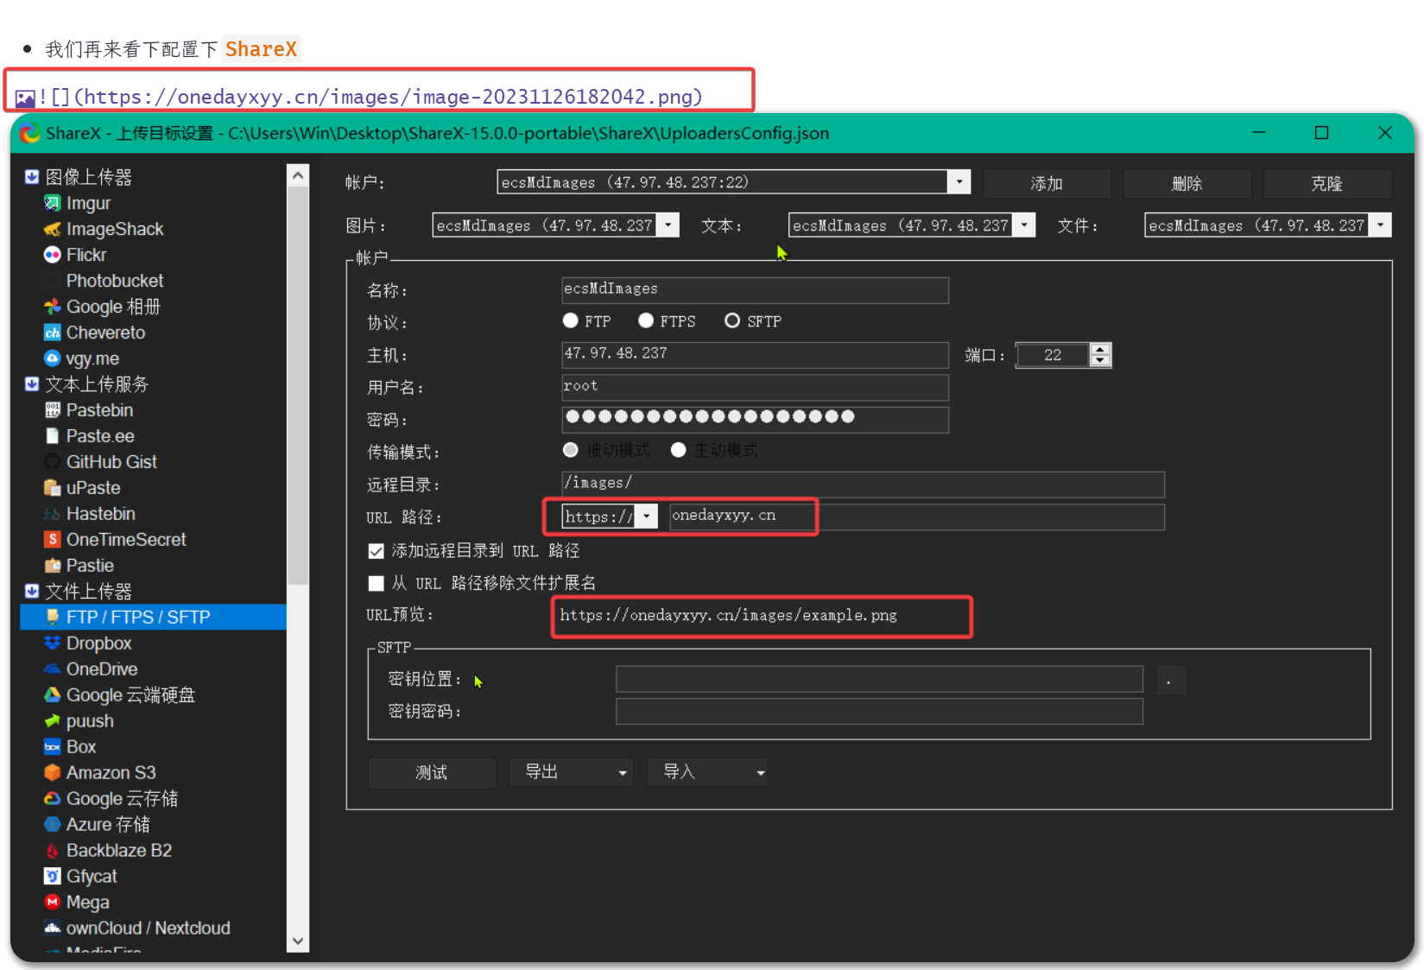Click the ImageShack icon
Viewport: 1424px width, 970px height.
53,229
